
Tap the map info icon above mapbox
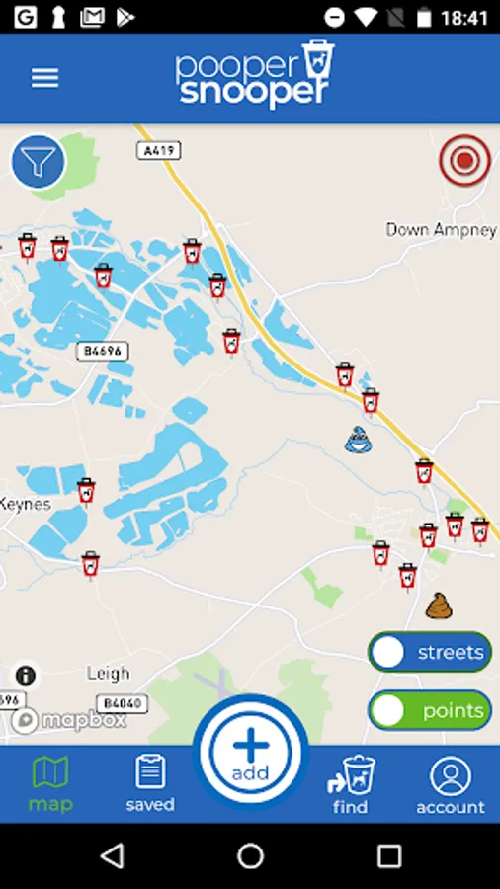pos(26,676)
